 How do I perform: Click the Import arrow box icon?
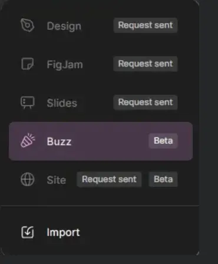pos(28,232)
